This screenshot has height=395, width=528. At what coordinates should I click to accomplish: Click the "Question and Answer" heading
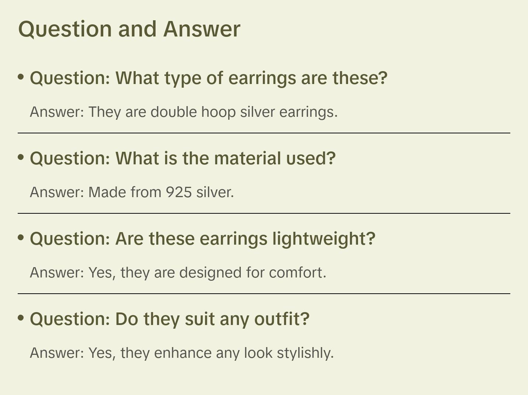(129, 29)
